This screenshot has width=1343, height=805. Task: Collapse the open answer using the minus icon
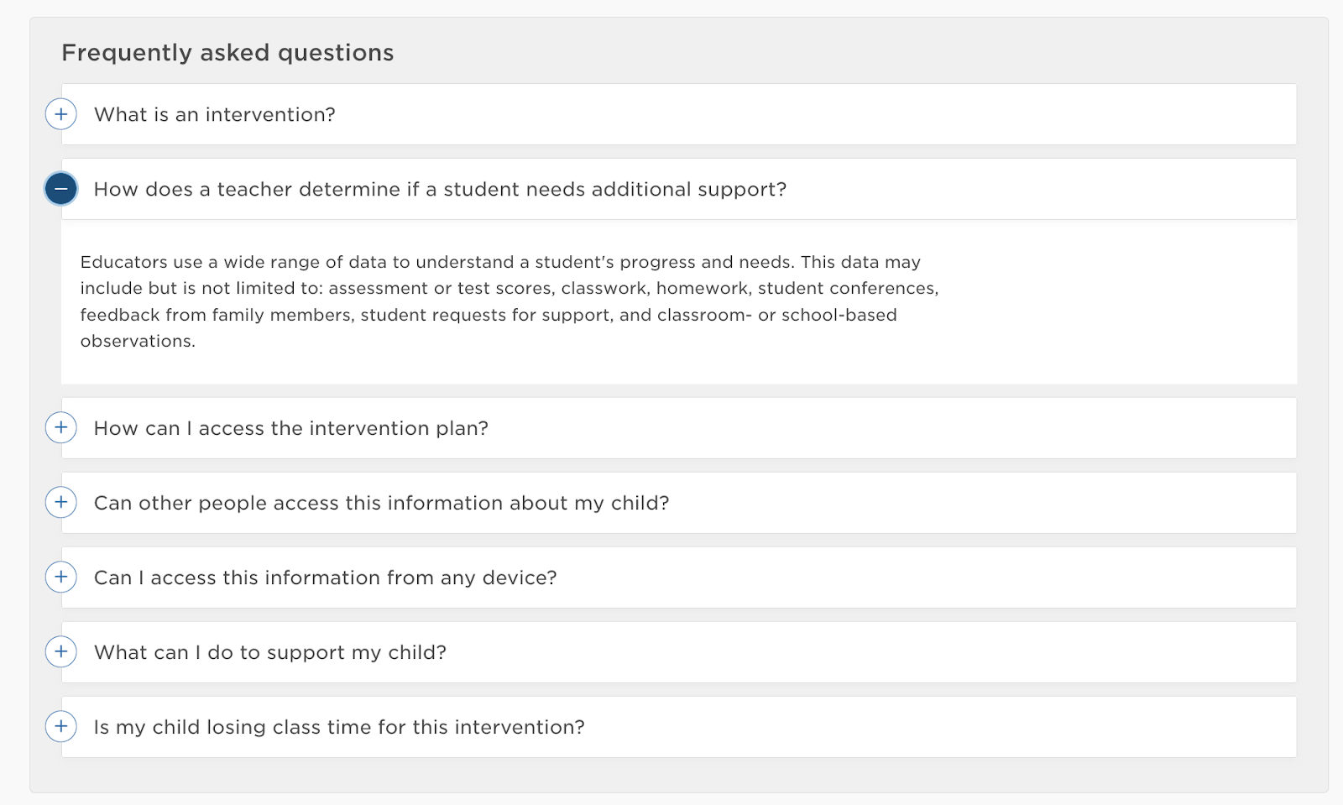coord(61,189)
